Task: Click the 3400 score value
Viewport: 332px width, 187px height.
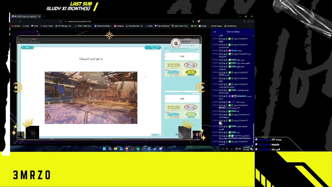Action: (182, 99)
